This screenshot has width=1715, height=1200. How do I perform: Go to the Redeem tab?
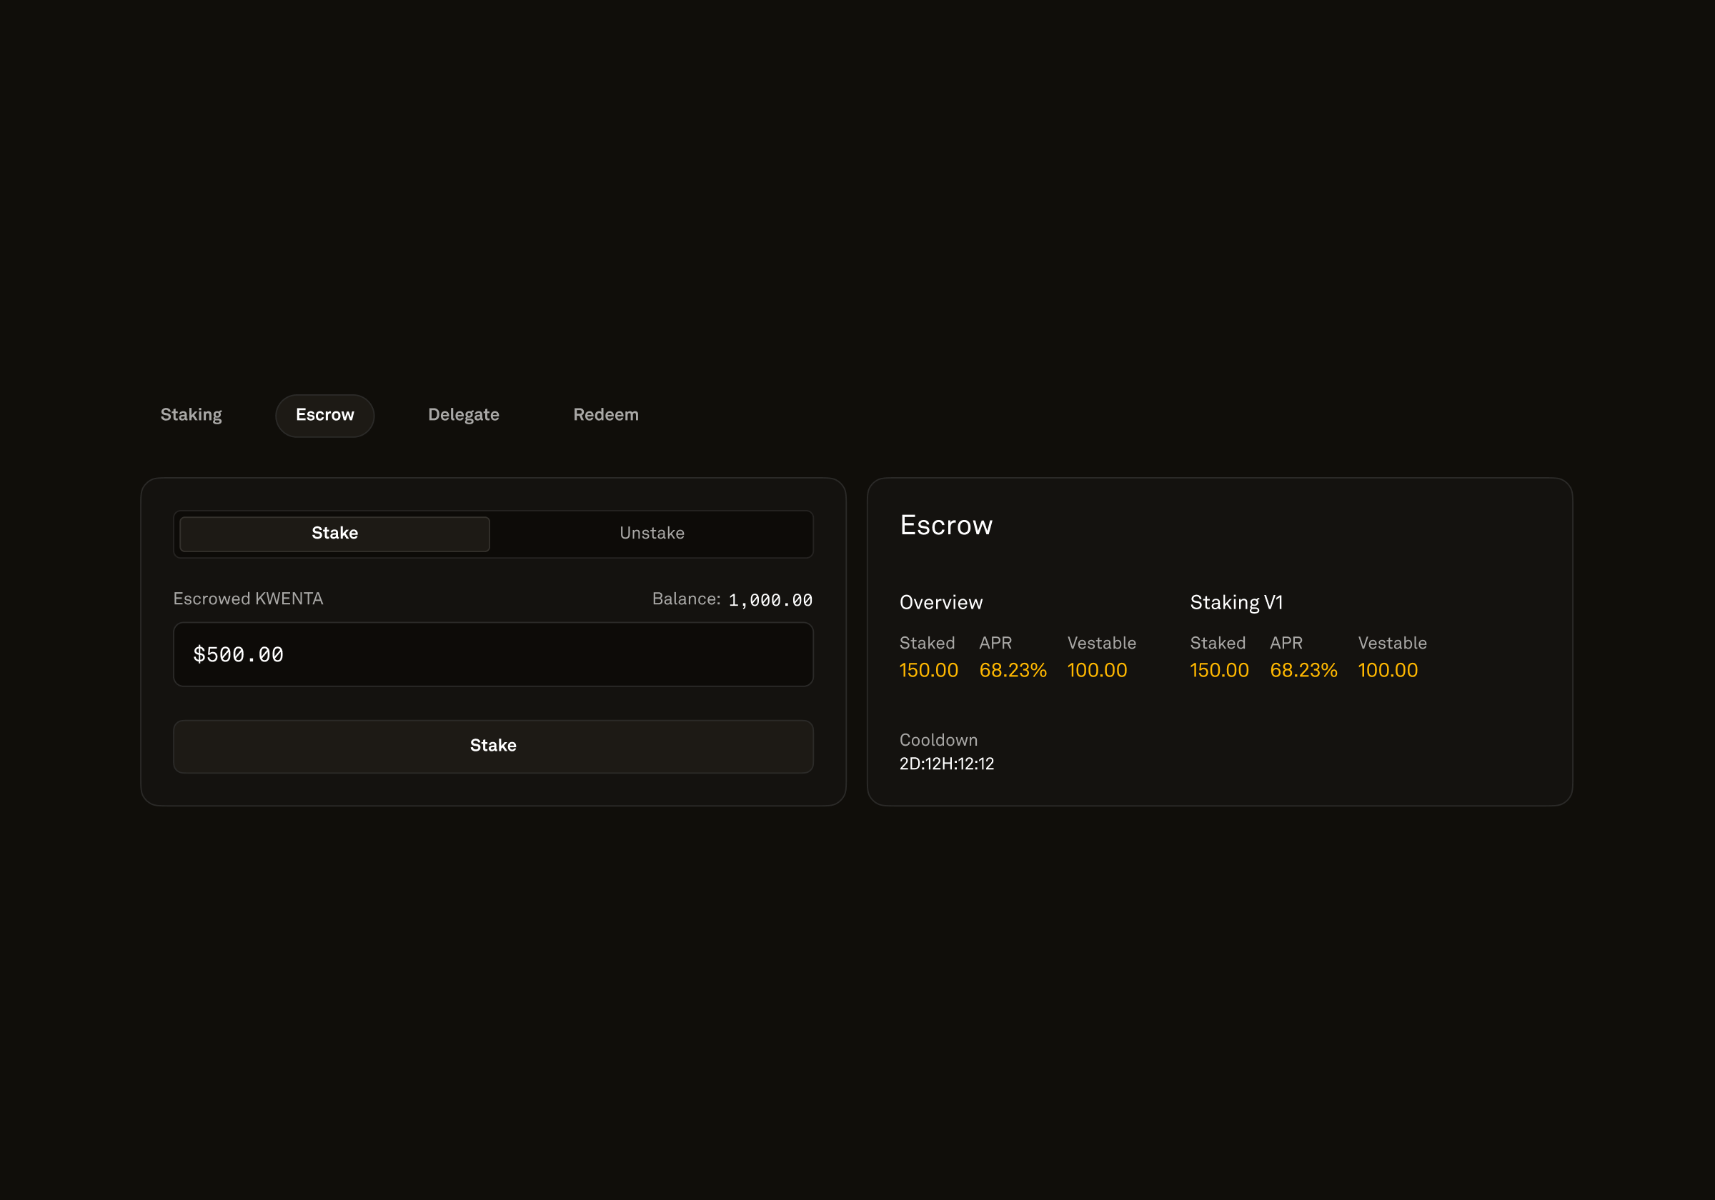pos(606,415)
